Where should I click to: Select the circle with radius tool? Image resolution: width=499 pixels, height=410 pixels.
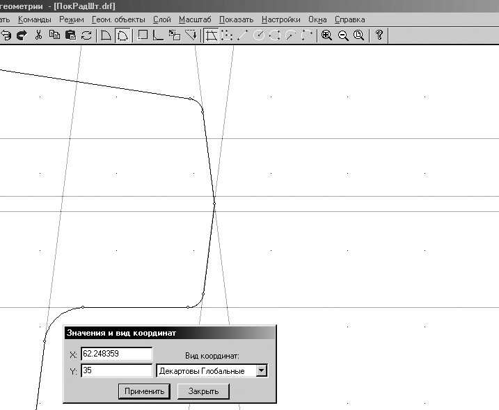pyautogui.click(x=259, y=35)
